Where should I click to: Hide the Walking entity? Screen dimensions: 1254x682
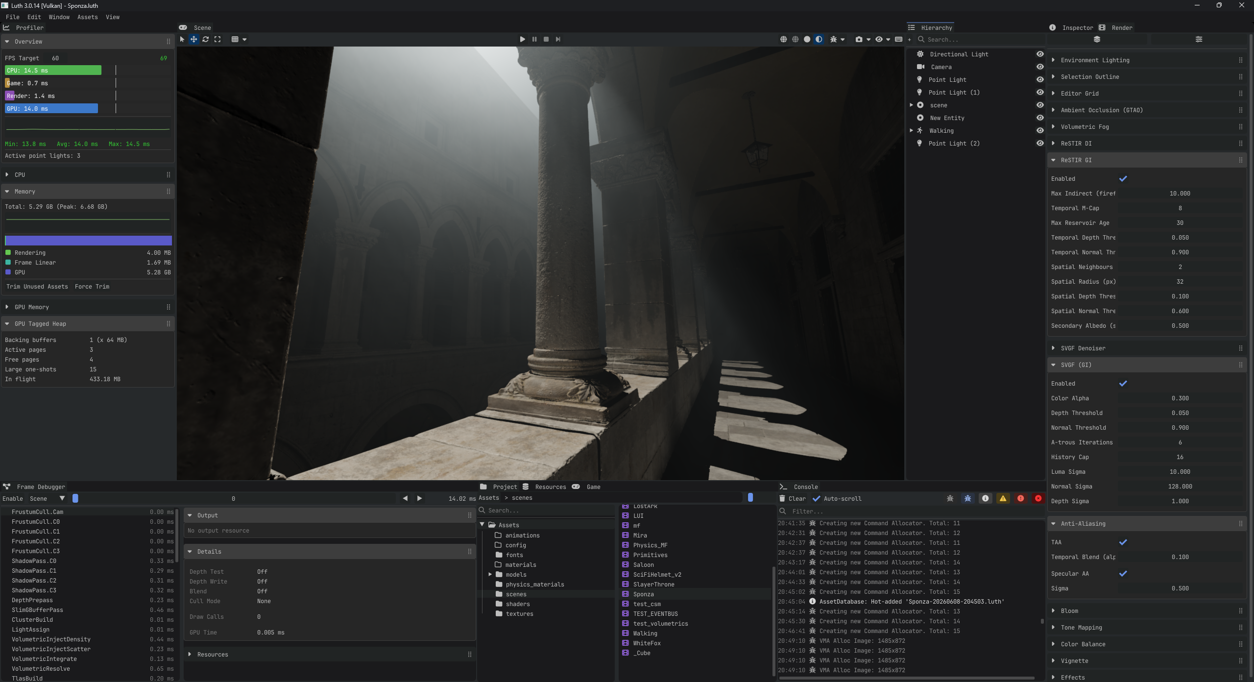pyautogui.click(x=1039, y=131)
